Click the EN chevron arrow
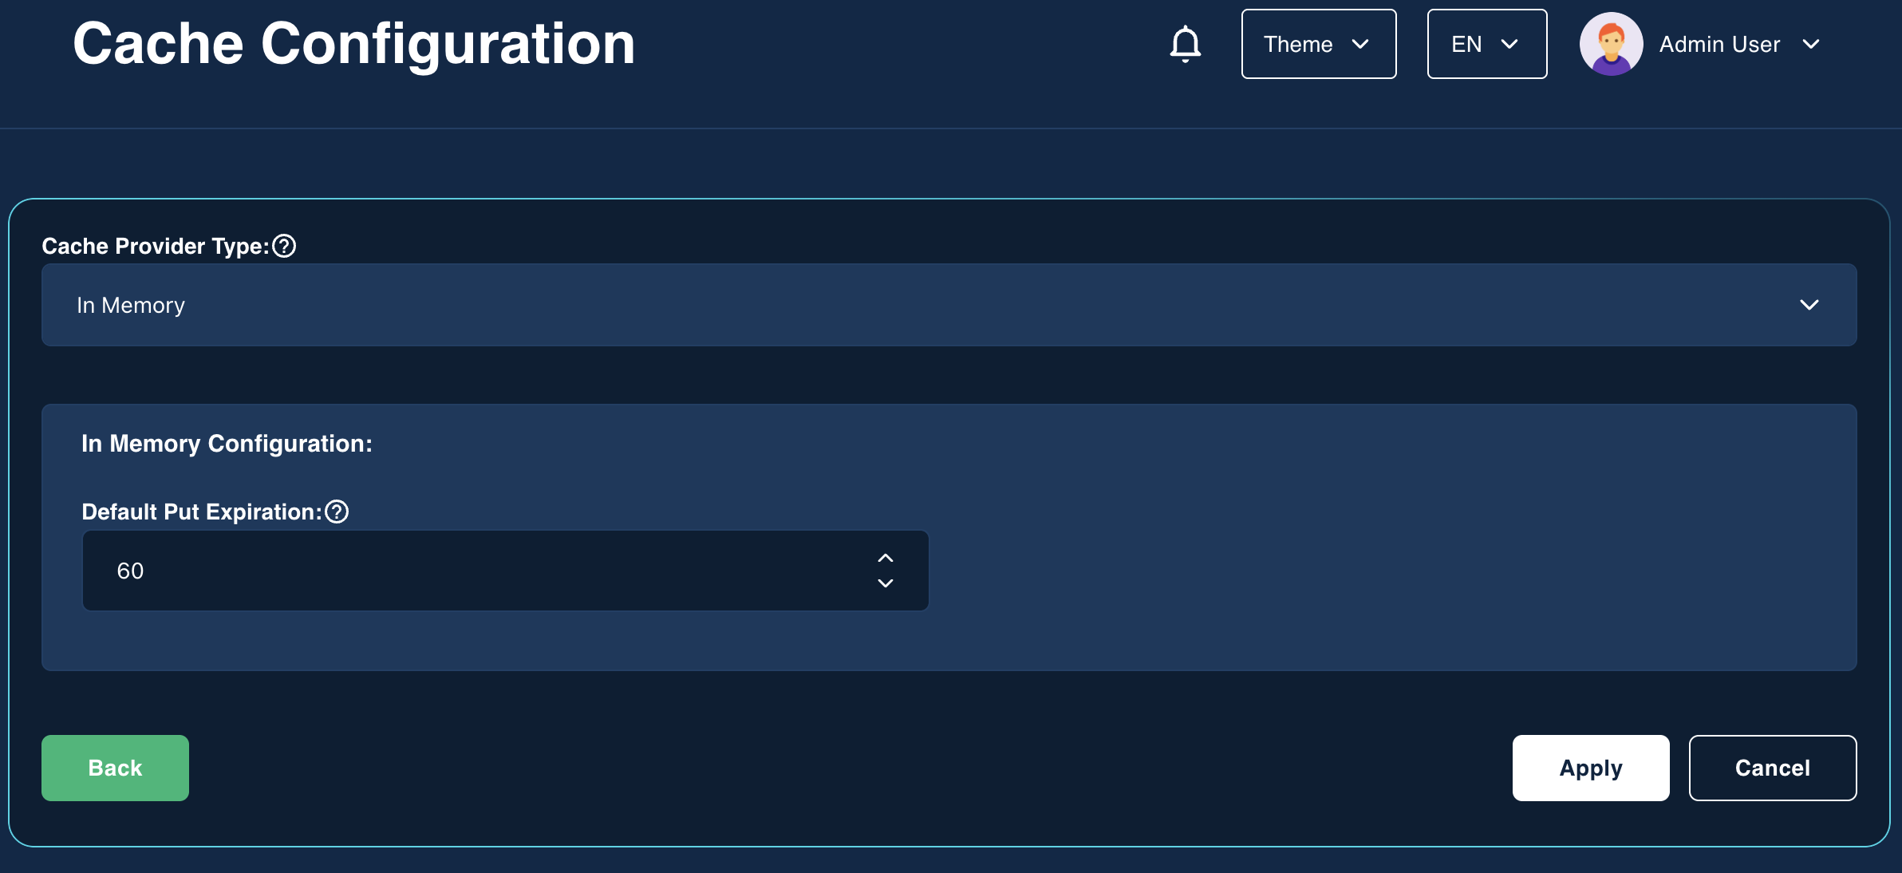The width and height of the screenshot is (1902, 873). (x=1509, y=44)
